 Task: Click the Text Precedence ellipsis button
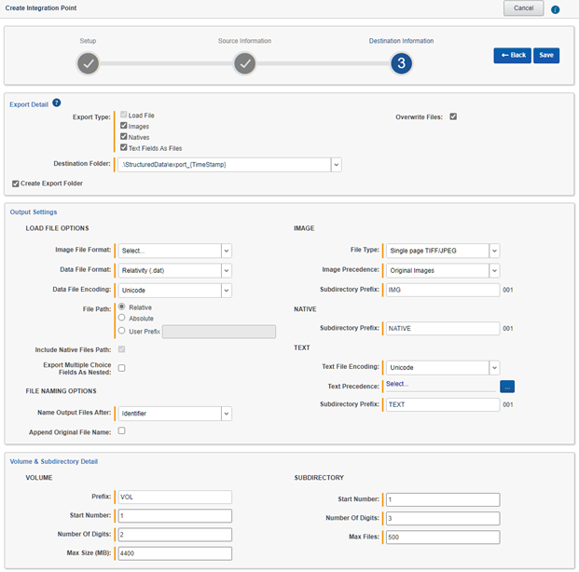click(x=507, y=387)
